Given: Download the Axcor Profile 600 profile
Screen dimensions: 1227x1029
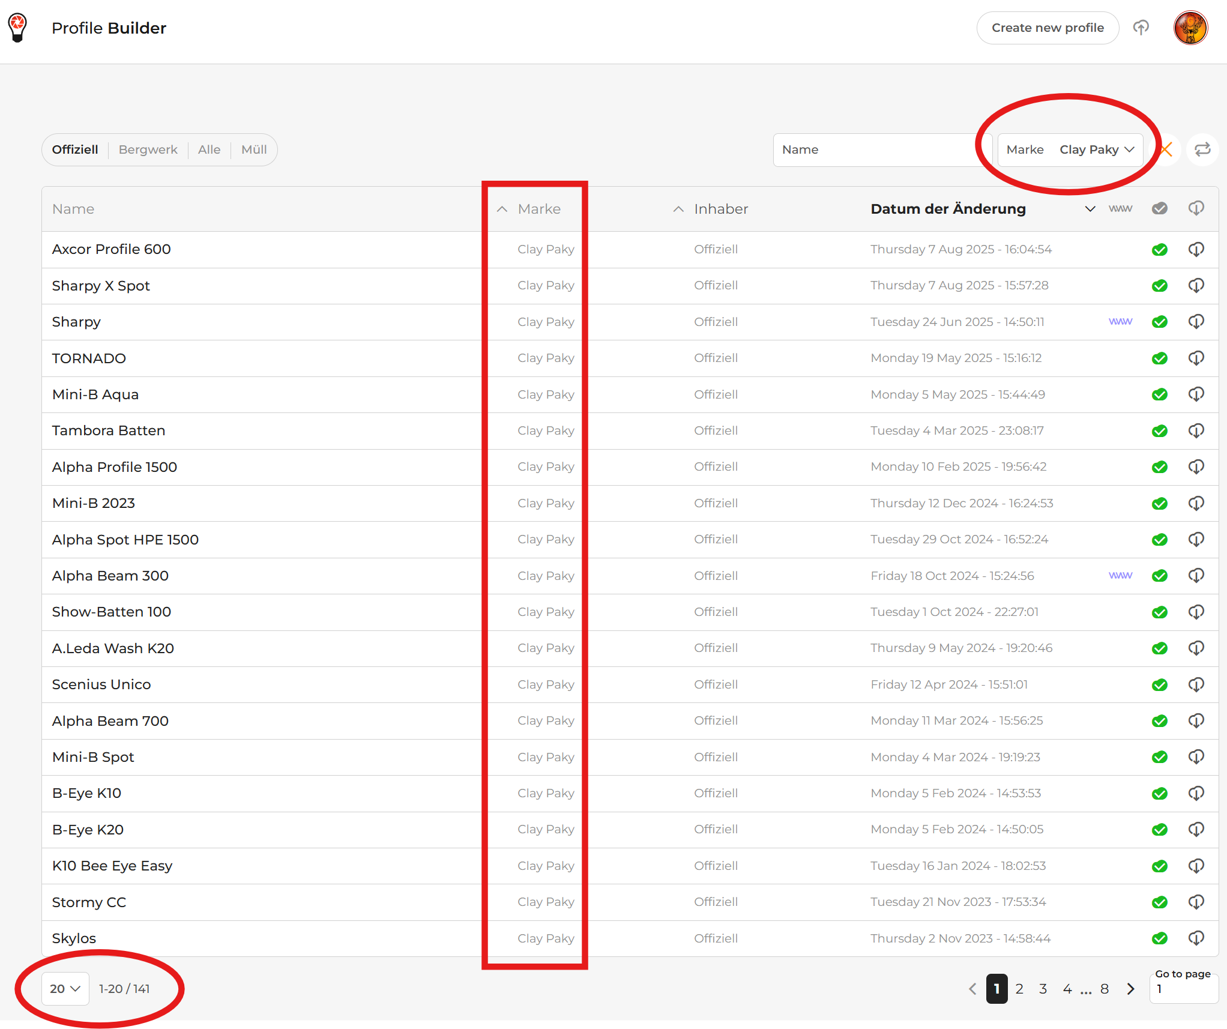Looking at the screenshot, I should point(1196,249).
